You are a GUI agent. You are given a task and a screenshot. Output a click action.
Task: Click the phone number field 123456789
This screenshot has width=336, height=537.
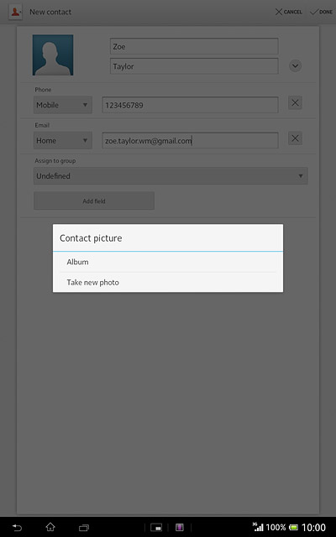coord(191,105)
